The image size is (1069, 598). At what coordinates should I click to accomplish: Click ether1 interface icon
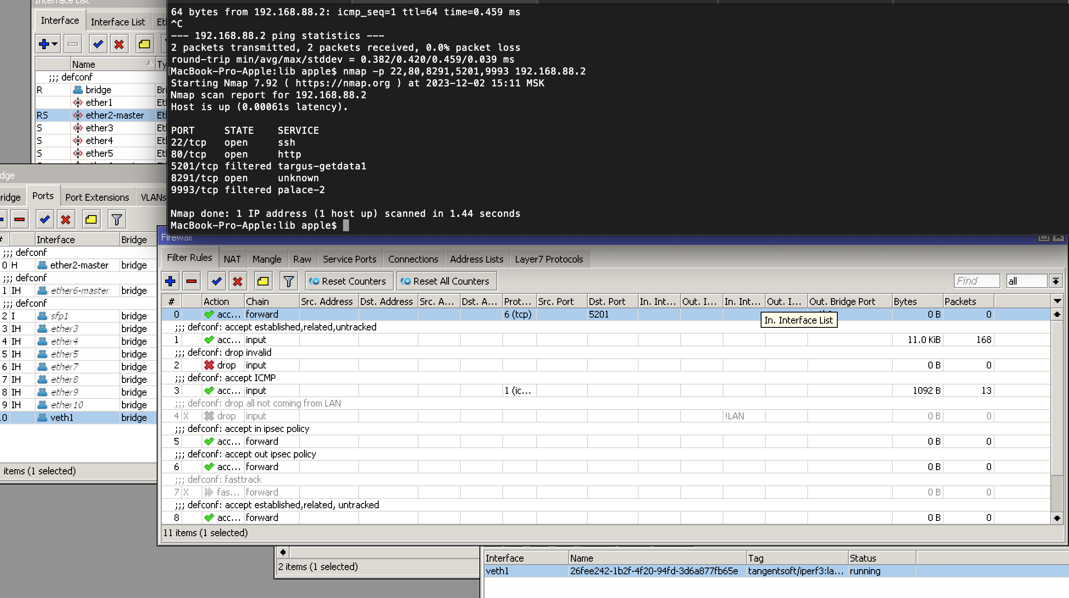(78, 102)
